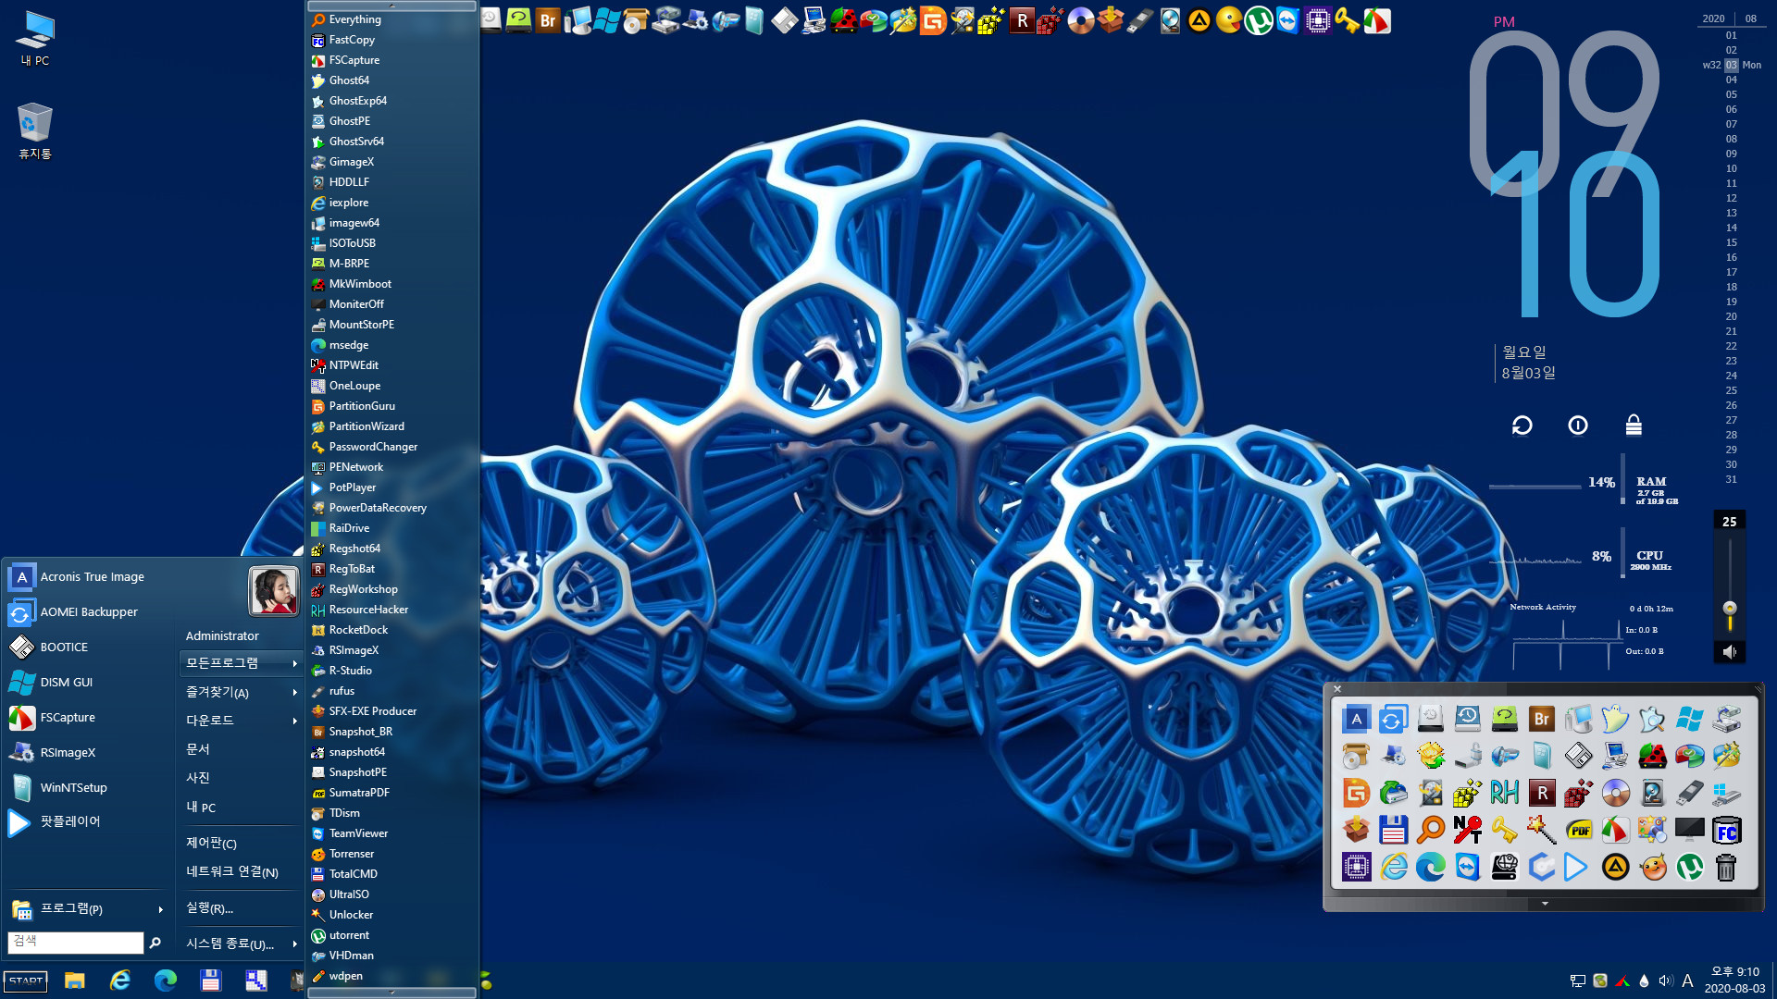1777x999 pixels.
Task: Open File Explorer from the taskbar
Action: click(75, 980)
